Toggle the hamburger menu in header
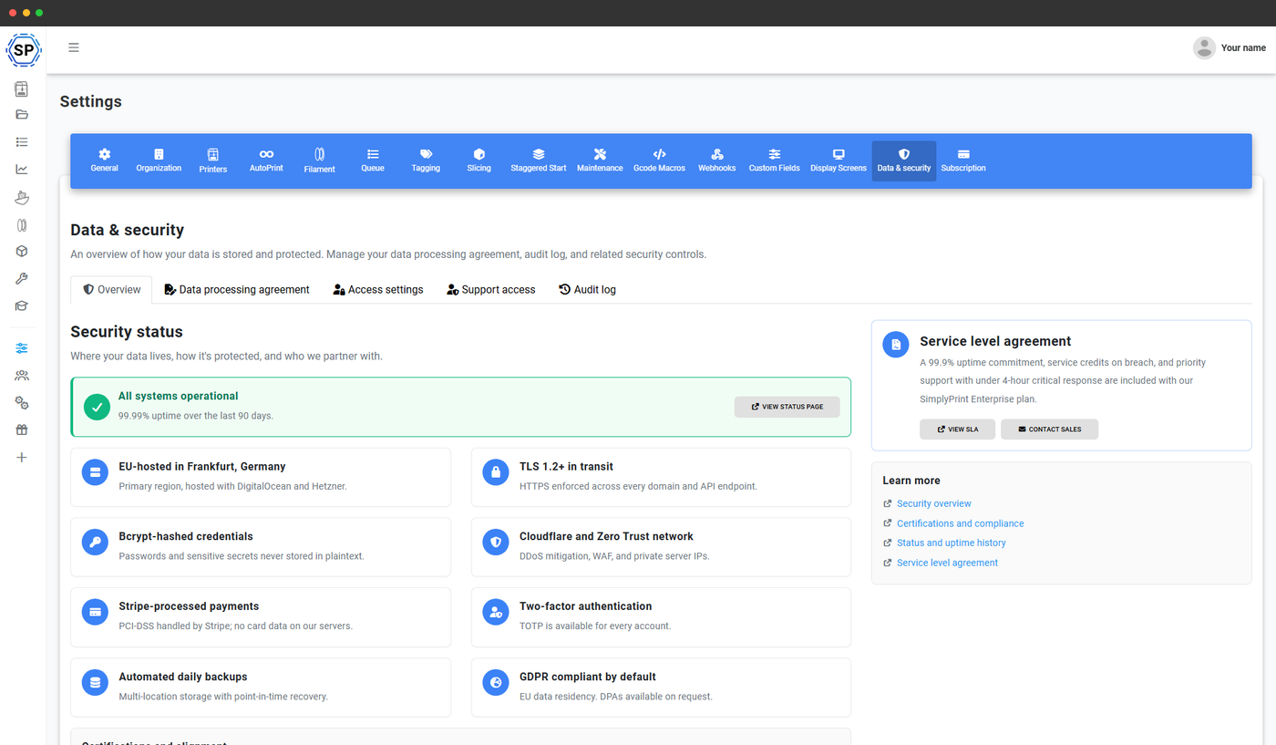 74,47
